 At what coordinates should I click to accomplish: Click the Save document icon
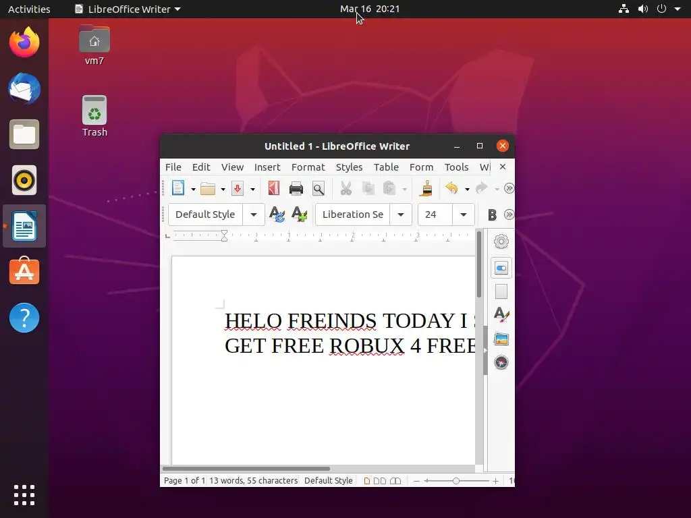[x=238, y=189]
